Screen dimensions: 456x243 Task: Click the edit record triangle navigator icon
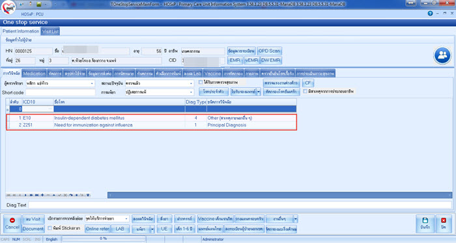tap(54, 195)
